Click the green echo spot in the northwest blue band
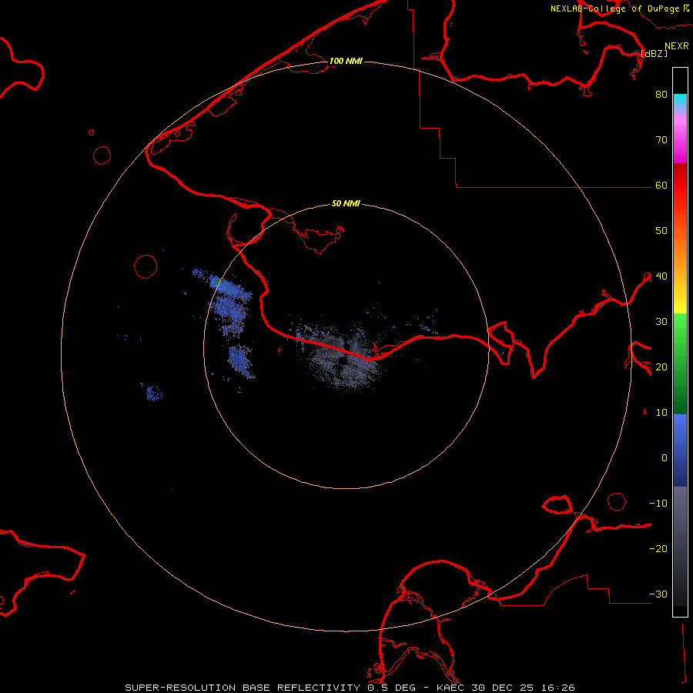 217,282
